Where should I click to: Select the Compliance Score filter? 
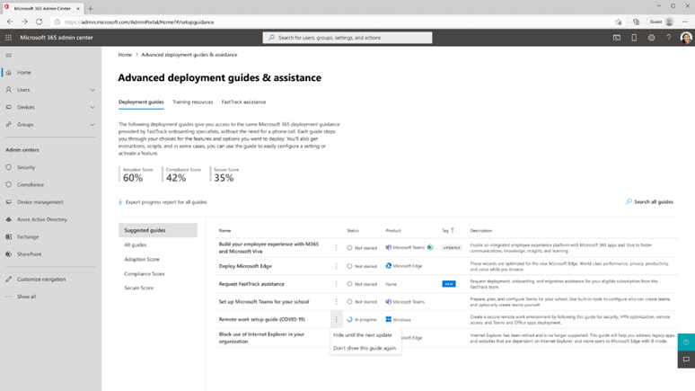point(145,274)
